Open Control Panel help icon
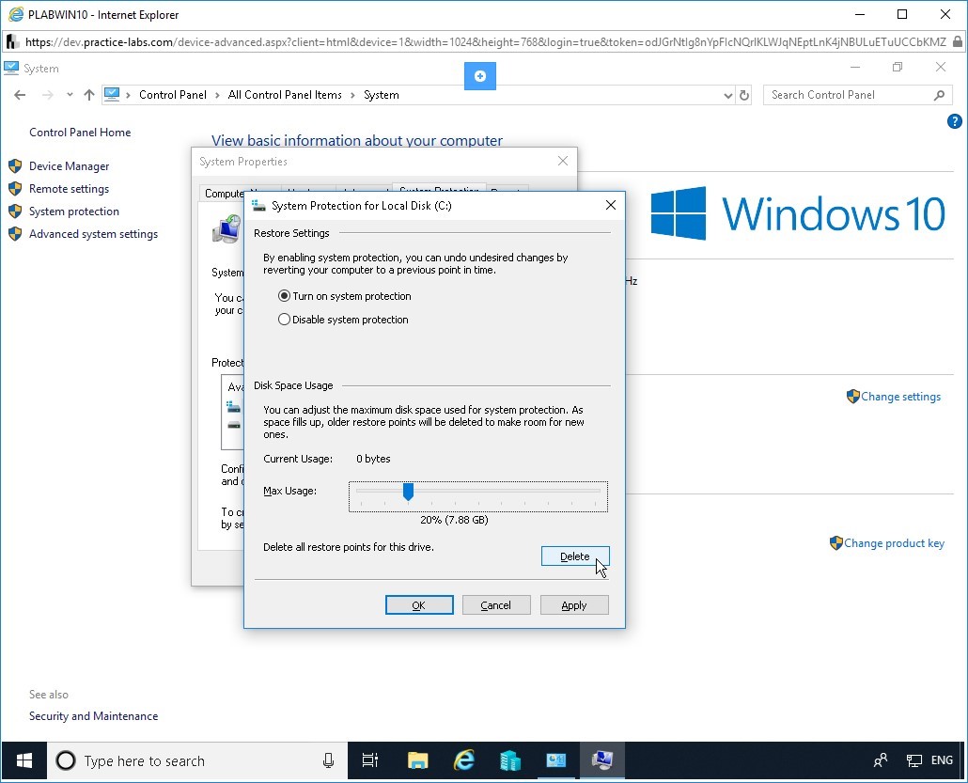This screenshot has width=968, height=783. [954, 121]
